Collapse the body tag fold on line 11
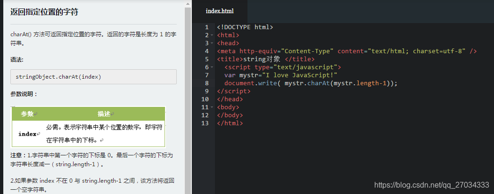This screenshot has width=494, height=194. [212, 107]
